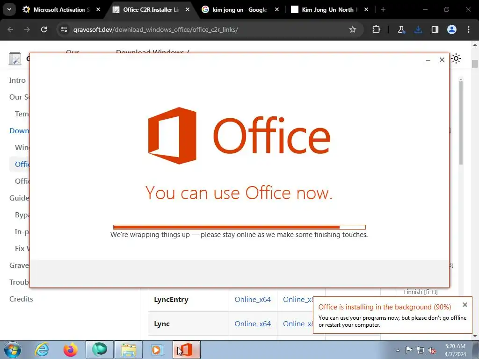Bookmark this page with the star icon
479x359 pixels.
tap(353, 29)
